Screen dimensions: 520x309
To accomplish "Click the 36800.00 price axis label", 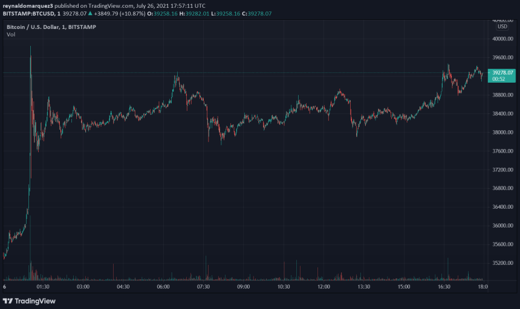I will [x=502, y=188].
